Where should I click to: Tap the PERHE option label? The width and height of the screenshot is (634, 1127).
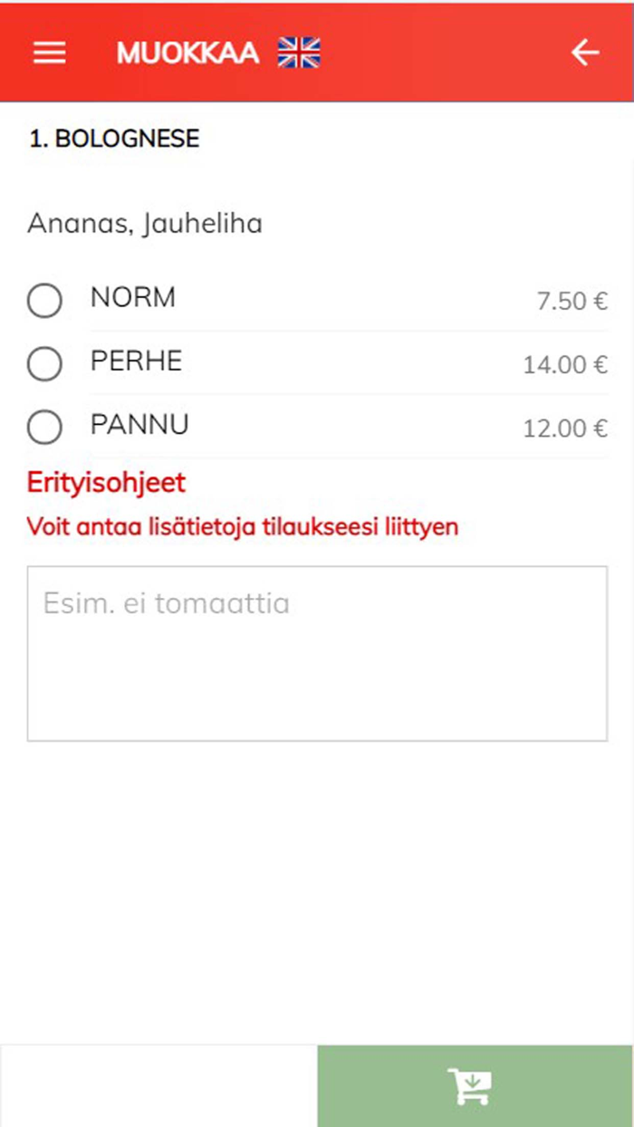pyautogui.click(x=136, y=361)
